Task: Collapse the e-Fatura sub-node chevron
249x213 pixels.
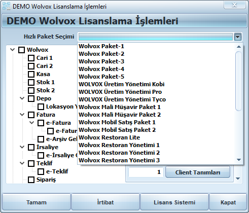Action: 32,123
